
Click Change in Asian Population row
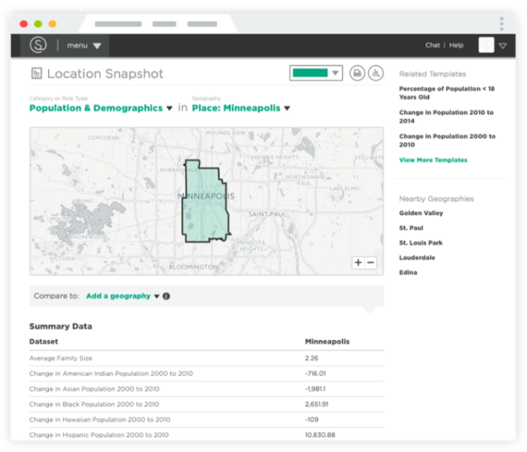point(206,389)
